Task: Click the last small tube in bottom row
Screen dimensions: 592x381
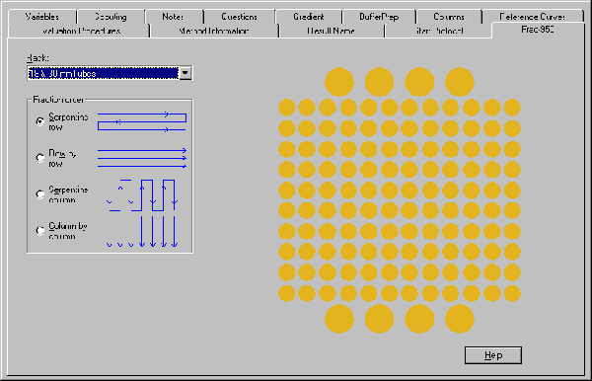Action: coord(512,293)
